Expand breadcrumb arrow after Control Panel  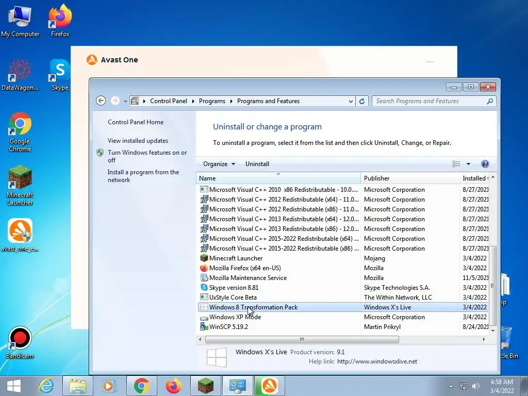tap(193, 101)
